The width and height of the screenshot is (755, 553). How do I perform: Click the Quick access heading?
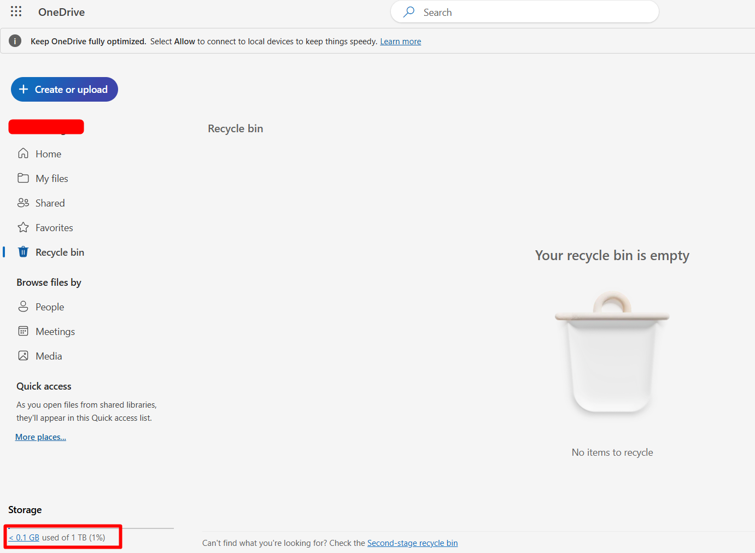click(x=44, y=386)
